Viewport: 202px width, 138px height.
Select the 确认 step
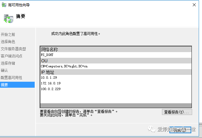(4, 70)
